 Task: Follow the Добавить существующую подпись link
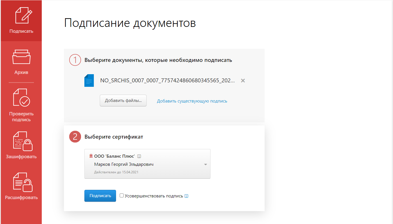pyautogui.click(x=192, y=101)
